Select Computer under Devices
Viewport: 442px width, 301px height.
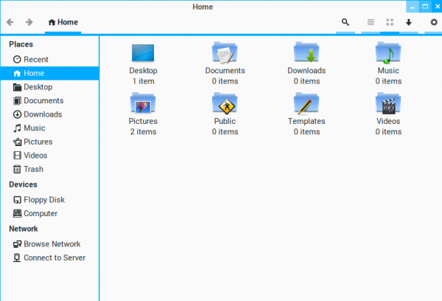(x=49, y=213)
